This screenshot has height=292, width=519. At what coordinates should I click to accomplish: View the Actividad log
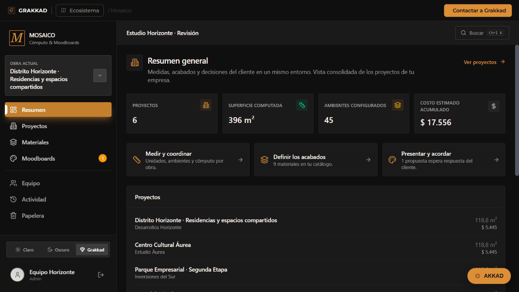click(x=58, y=200)
